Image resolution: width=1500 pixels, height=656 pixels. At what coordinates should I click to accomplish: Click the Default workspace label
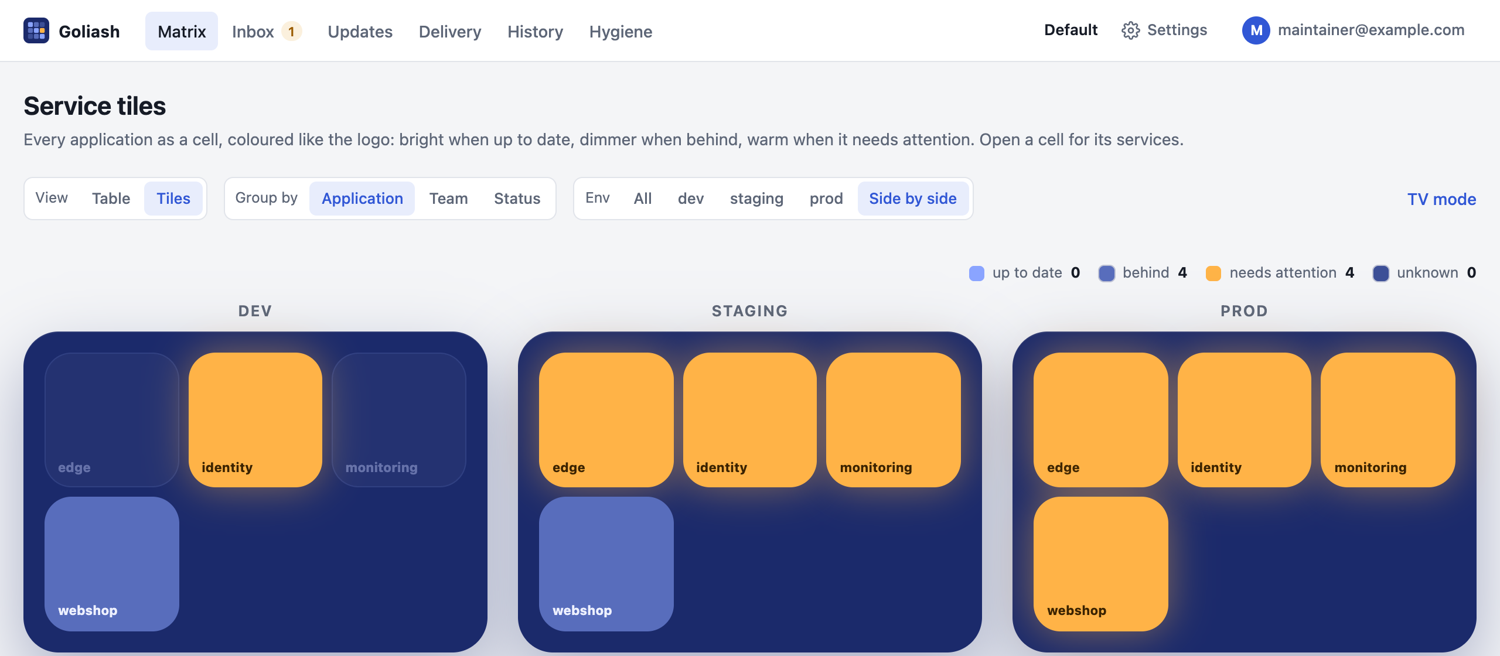(x=1071, y=30)
